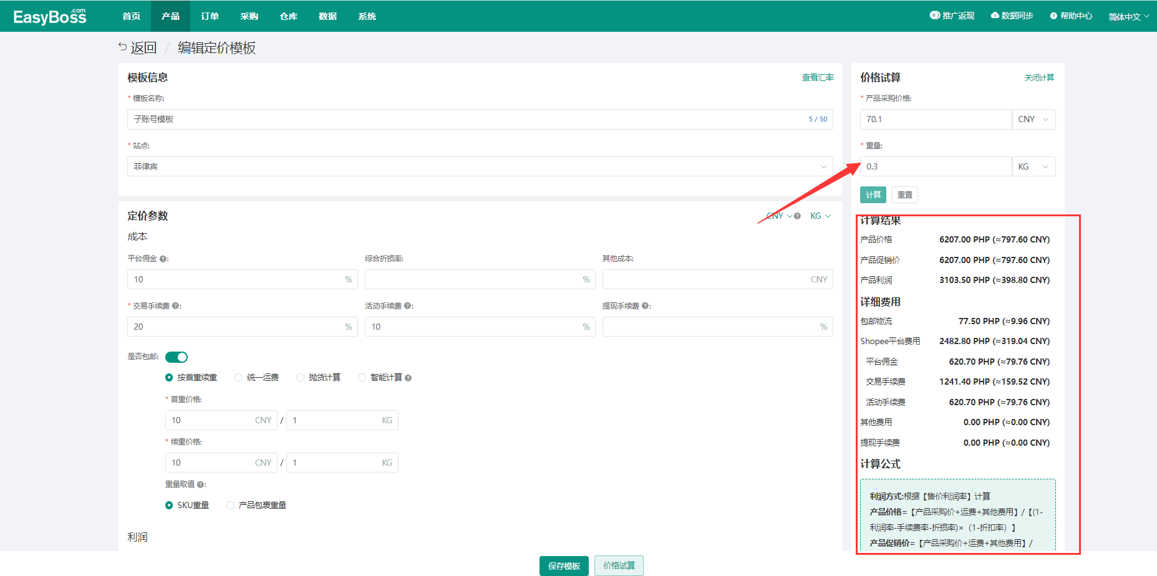
Task: Open 仓库 menu
Action: [288, 16]
